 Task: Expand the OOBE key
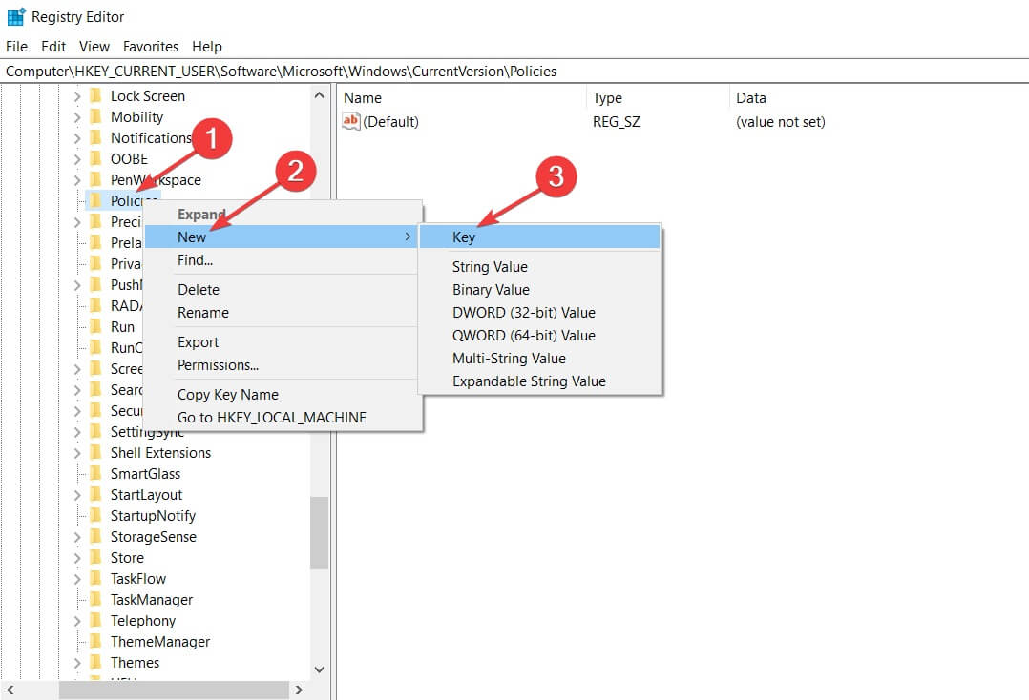(x=76, y=159)
